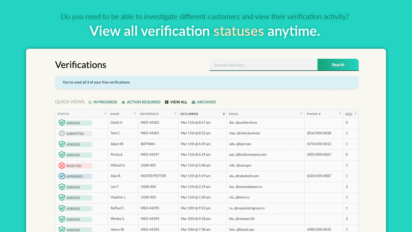Image resolution: width=412 pixels, height=232 pixels.
Task: Click reference BATMAN
Action: (x=148, y=144)
